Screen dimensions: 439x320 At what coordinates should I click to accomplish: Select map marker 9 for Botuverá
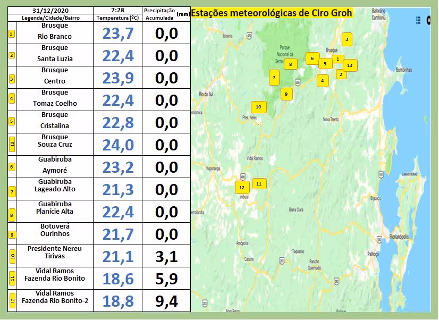tap(286, 94)
